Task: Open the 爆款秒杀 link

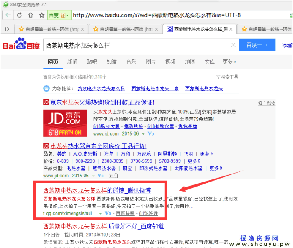Action: [134, 126]
